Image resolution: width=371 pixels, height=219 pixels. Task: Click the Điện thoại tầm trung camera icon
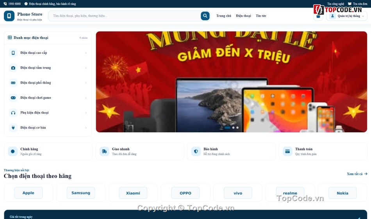(x=13, y=68)
